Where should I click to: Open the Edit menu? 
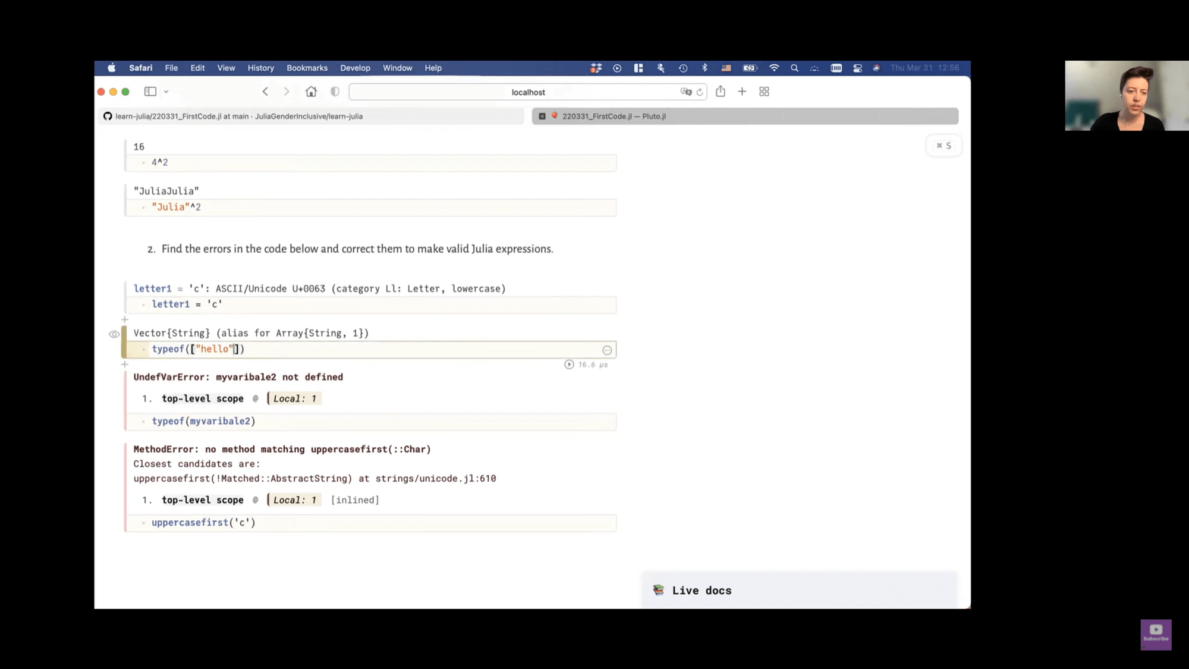click(x=197, y=68)
